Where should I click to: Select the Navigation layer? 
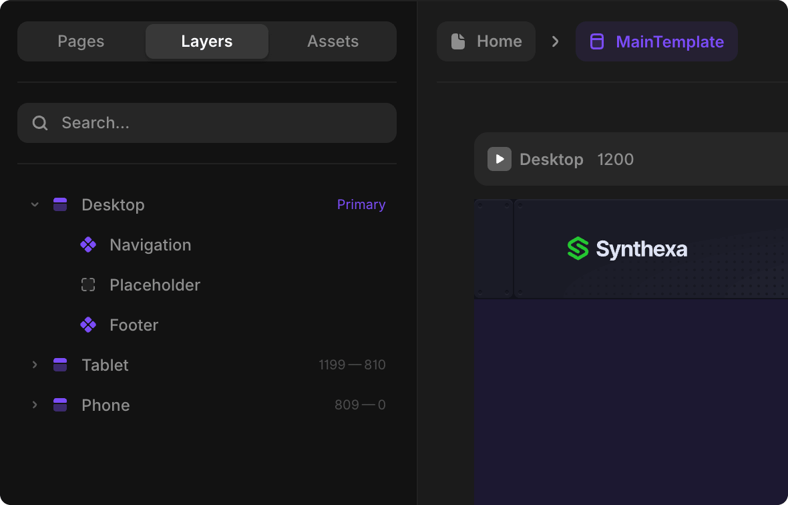tap(150, 244)
